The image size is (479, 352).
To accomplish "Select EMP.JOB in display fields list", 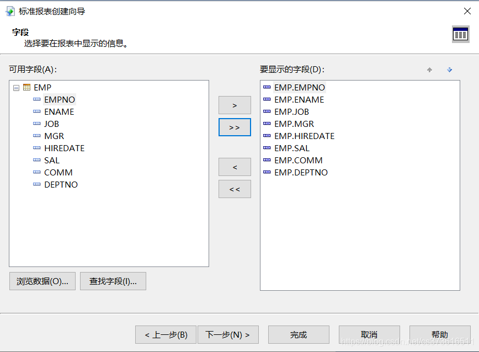I will click(291, 112).
